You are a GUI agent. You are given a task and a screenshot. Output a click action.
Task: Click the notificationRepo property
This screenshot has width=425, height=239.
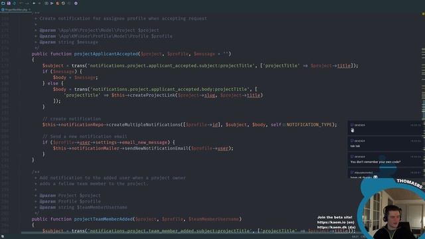82,125
